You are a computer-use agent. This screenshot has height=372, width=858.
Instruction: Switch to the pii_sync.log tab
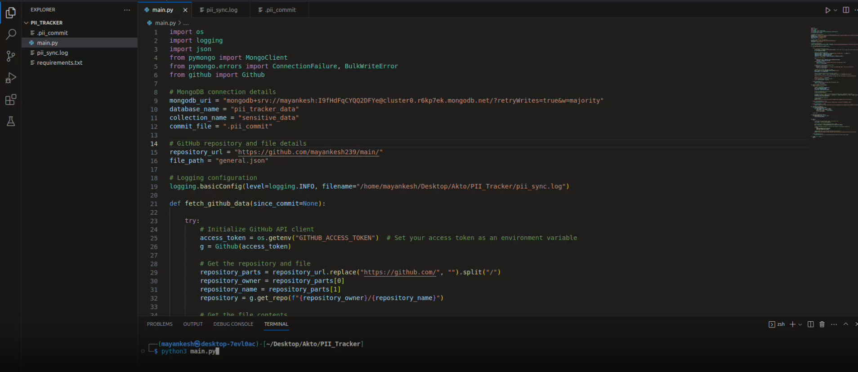pyautogui.click(x=221, y=10)
